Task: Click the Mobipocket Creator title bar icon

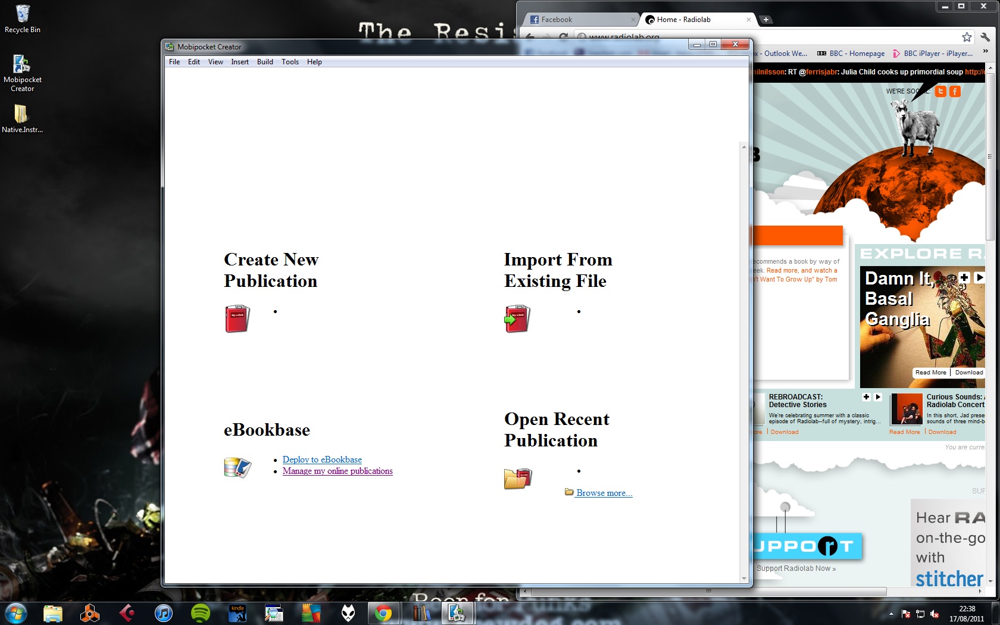Action: 170,46
